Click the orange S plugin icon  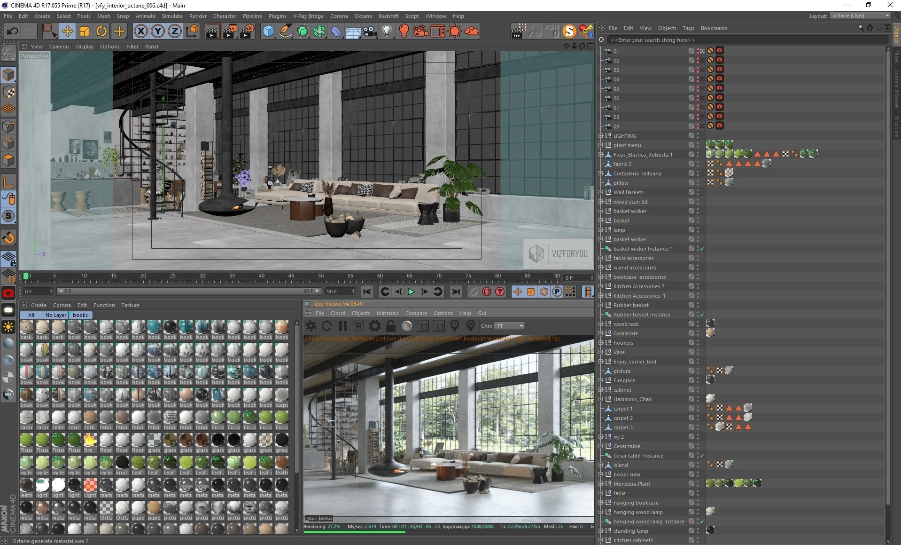[x=569, y=32]
